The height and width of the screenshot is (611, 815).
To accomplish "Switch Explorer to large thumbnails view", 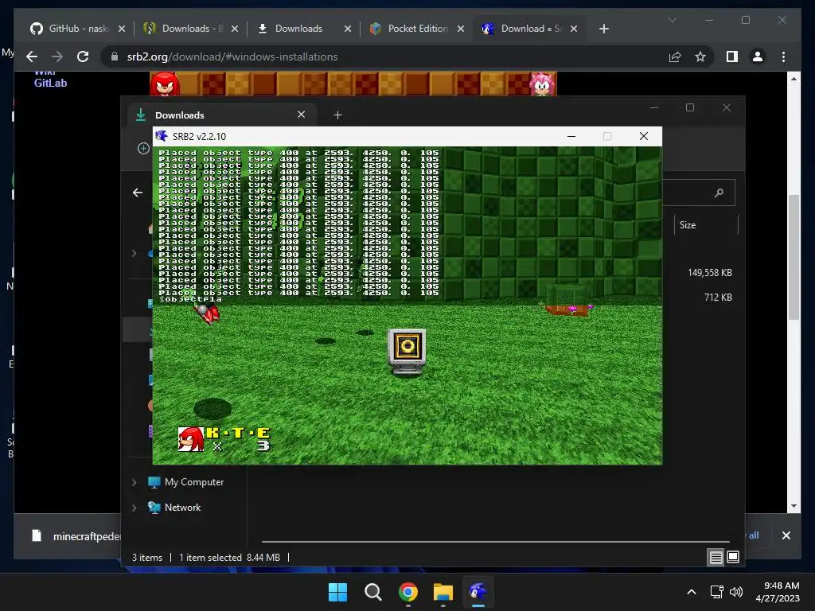I will (x=733, y=558).
